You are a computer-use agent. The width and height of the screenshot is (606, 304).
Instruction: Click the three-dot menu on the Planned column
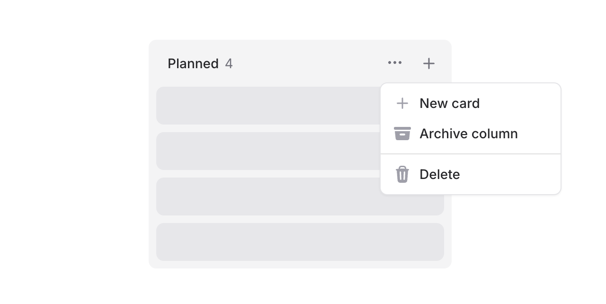pyautogui.click(x=395, y=63)
